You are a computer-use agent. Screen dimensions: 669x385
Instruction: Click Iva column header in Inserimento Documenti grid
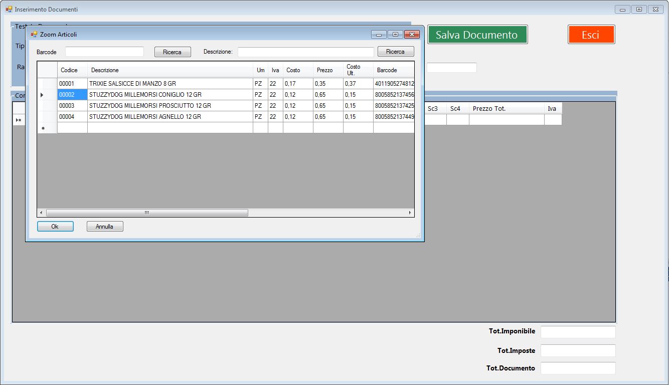553,108
